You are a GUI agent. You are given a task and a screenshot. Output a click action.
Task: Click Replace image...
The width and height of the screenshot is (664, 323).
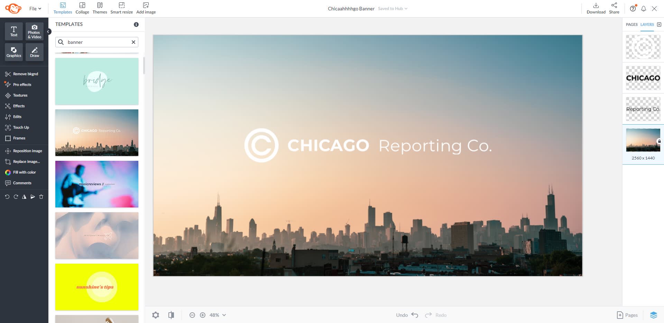pyautogui.click(x=22, y=161)
